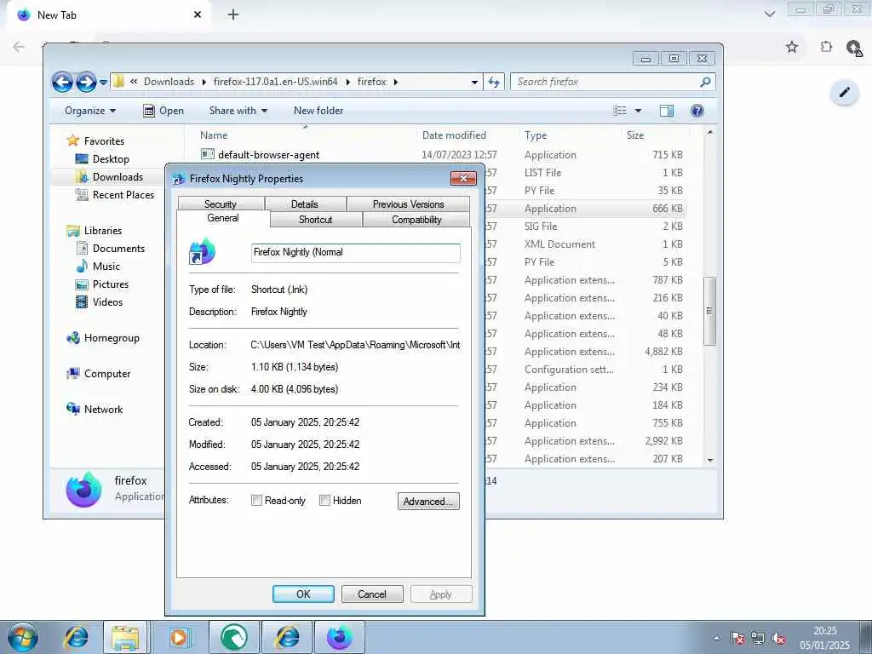The height and width of the screenshot is (654, 872).
Task: Open the Share with menu
Action: pos(238,111)
